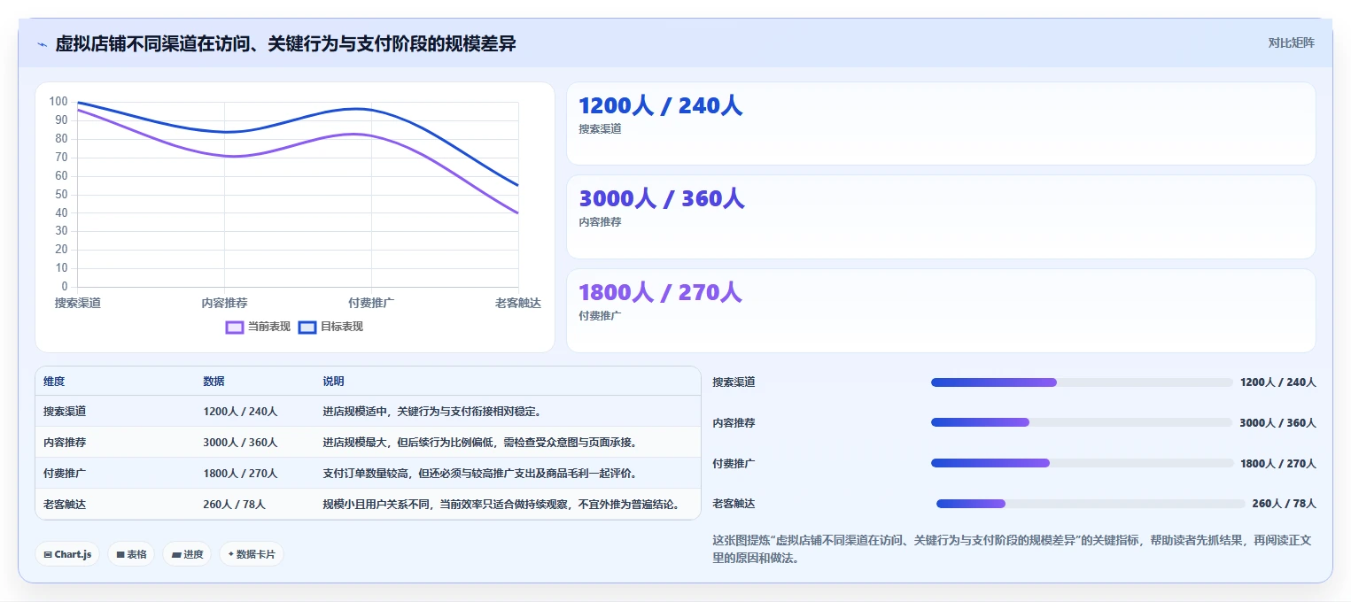Image resolution: width=1351 pixels, height=602 pixels.
Task: Click the 0 y-axis tick on chart
Action: (x=65, y=287)
